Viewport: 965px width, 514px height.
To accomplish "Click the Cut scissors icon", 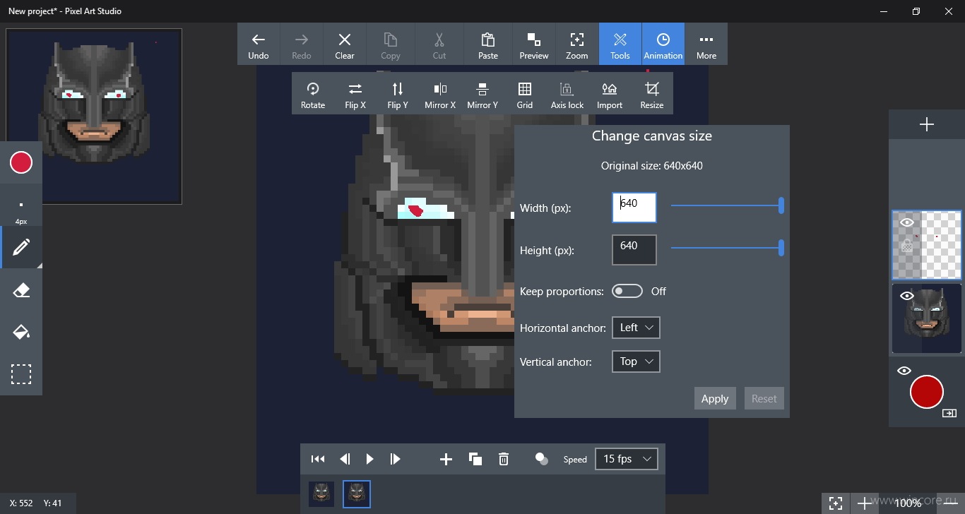I will pyautogui.click(x=439, y=44).
